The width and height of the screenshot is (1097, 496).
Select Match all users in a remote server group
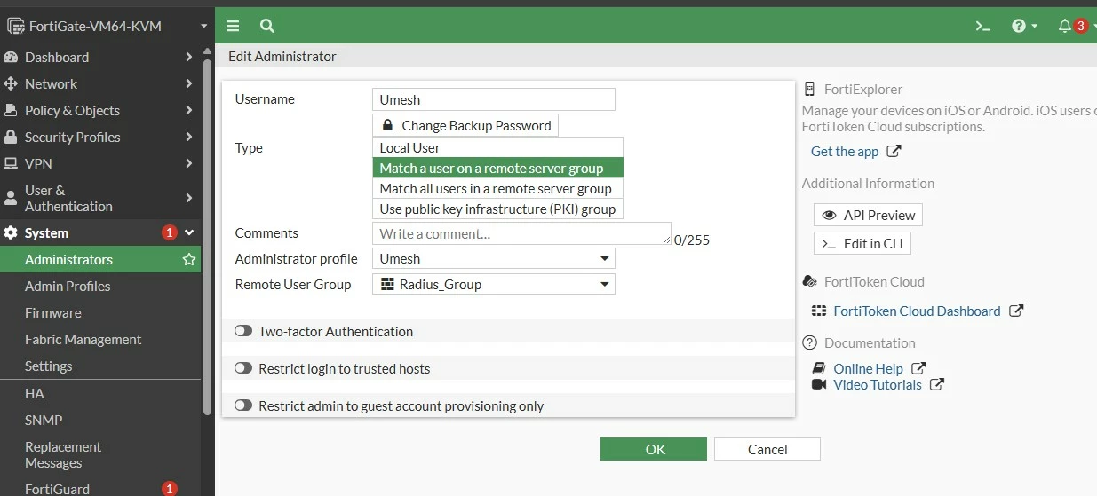pyautogui.click(x=497, y=188)
